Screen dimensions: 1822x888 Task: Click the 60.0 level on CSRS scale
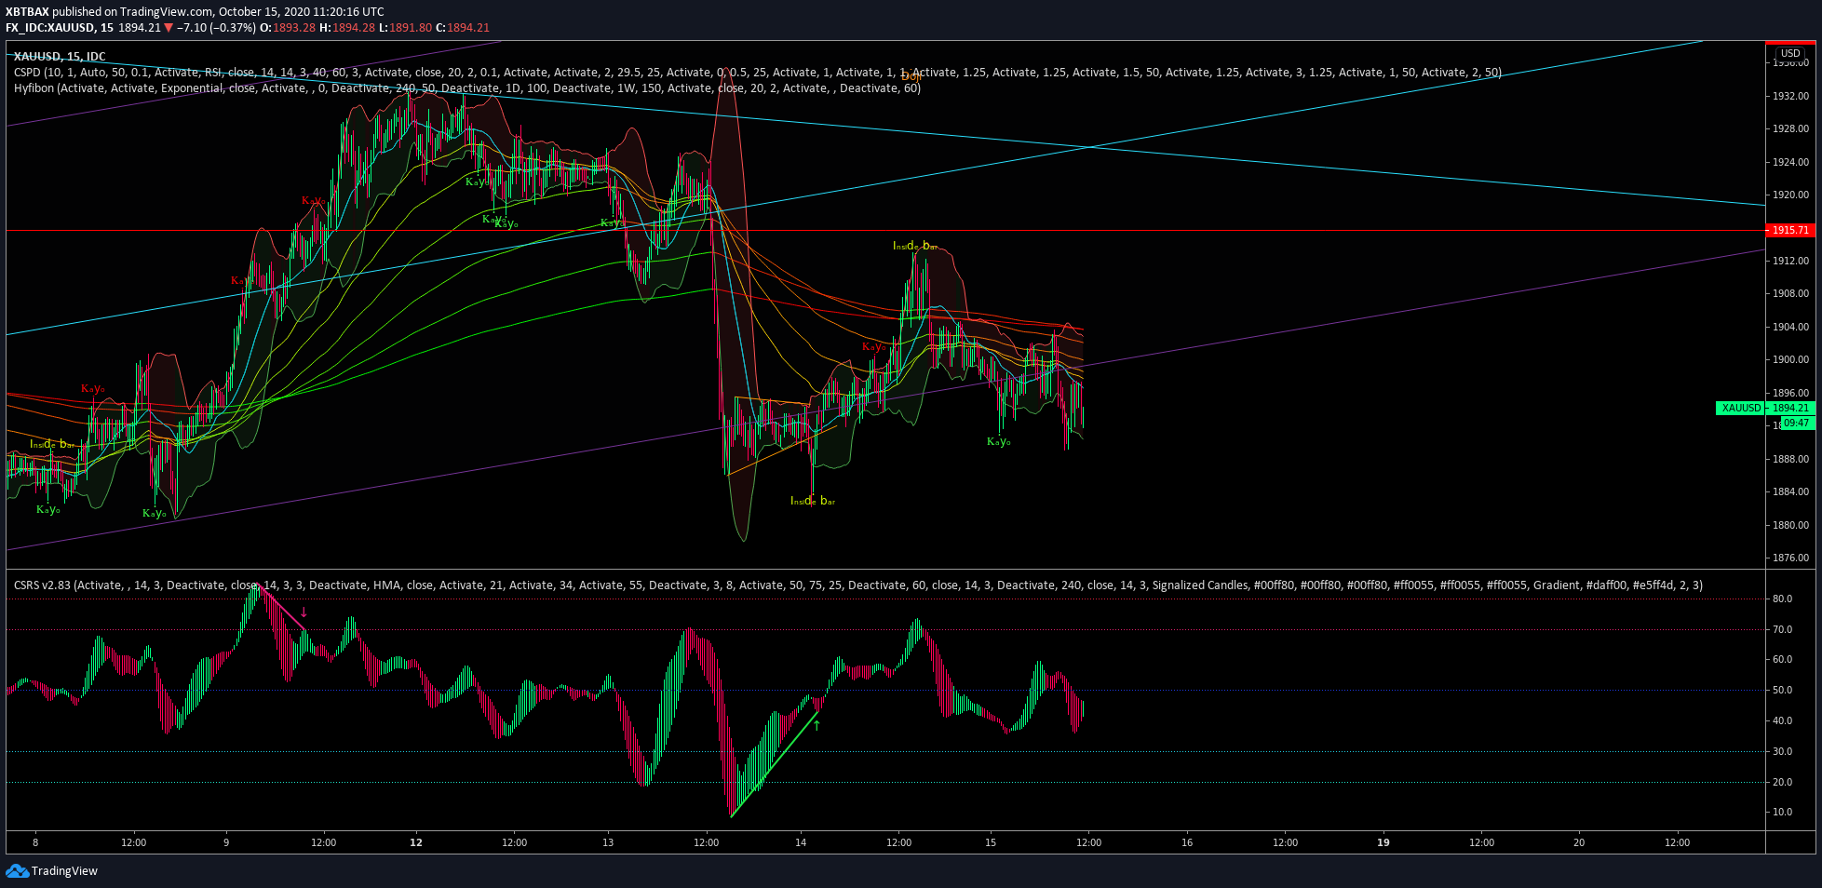tap(1782, 659)
